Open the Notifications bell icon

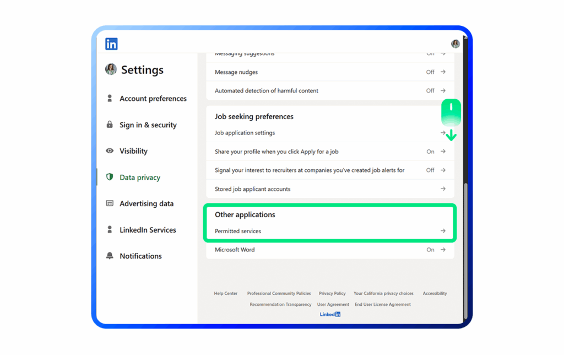pos(110,256)
